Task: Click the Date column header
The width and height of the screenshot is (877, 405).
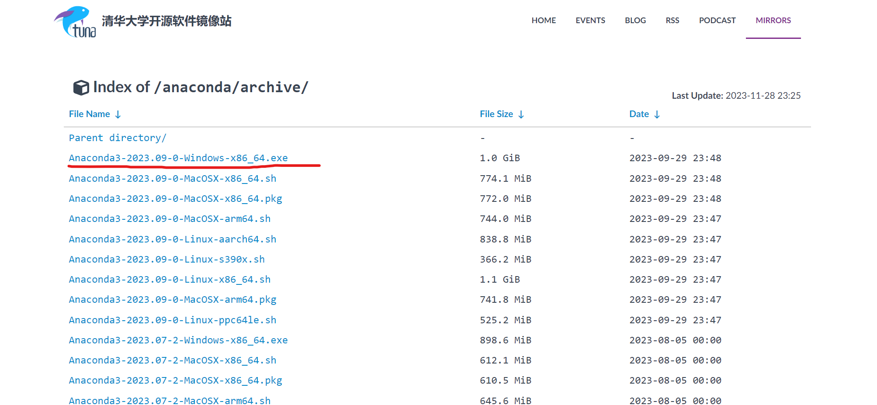Action: pos(639,114)
